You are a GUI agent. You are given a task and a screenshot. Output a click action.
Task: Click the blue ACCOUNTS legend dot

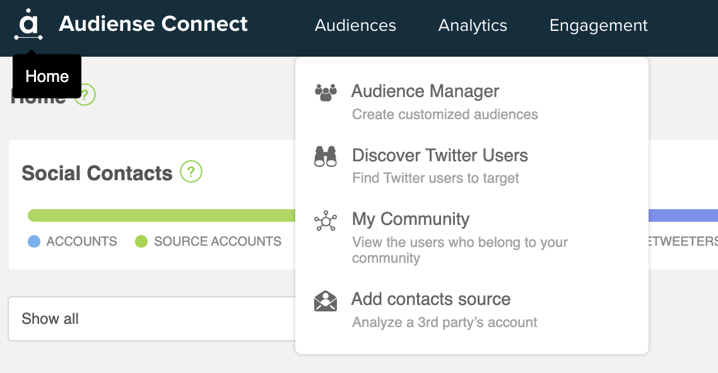(34, 241)
